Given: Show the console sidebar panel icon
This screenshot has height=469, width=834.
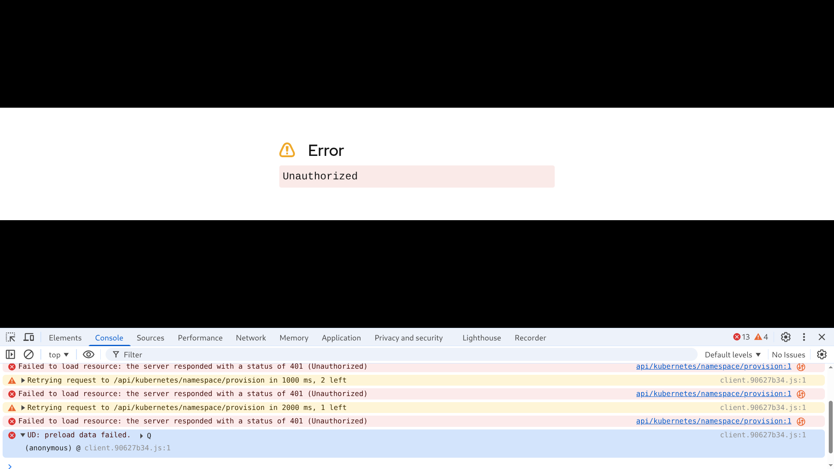Looking at the screenshot, I should 10,355.
